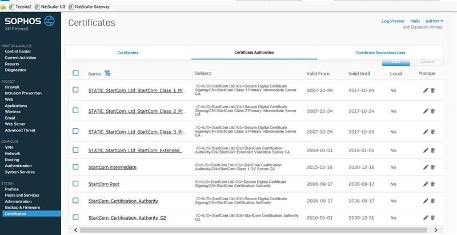Open the Name column filter
Viewport: 457px width, 235px height.
pyautogui.click(x=107, y=74)
